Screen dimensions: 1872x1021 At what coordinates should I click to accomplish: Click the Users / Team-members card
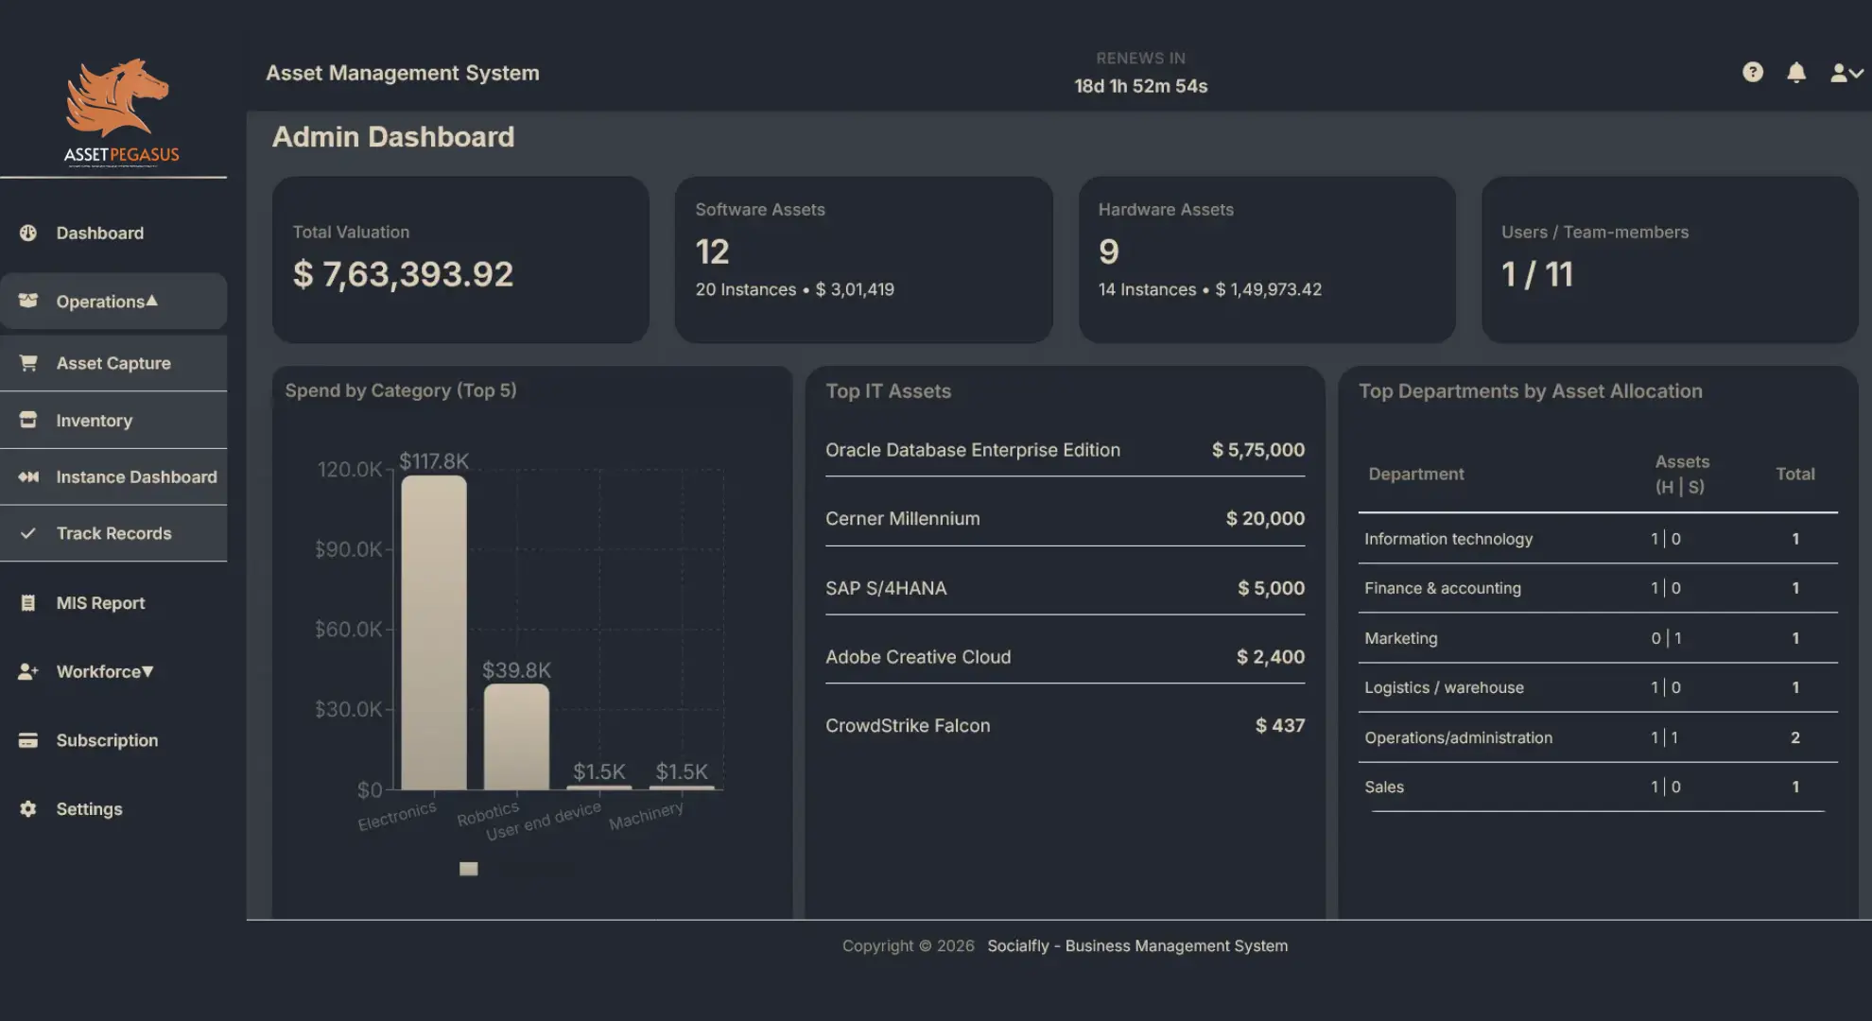point(1670,260)
